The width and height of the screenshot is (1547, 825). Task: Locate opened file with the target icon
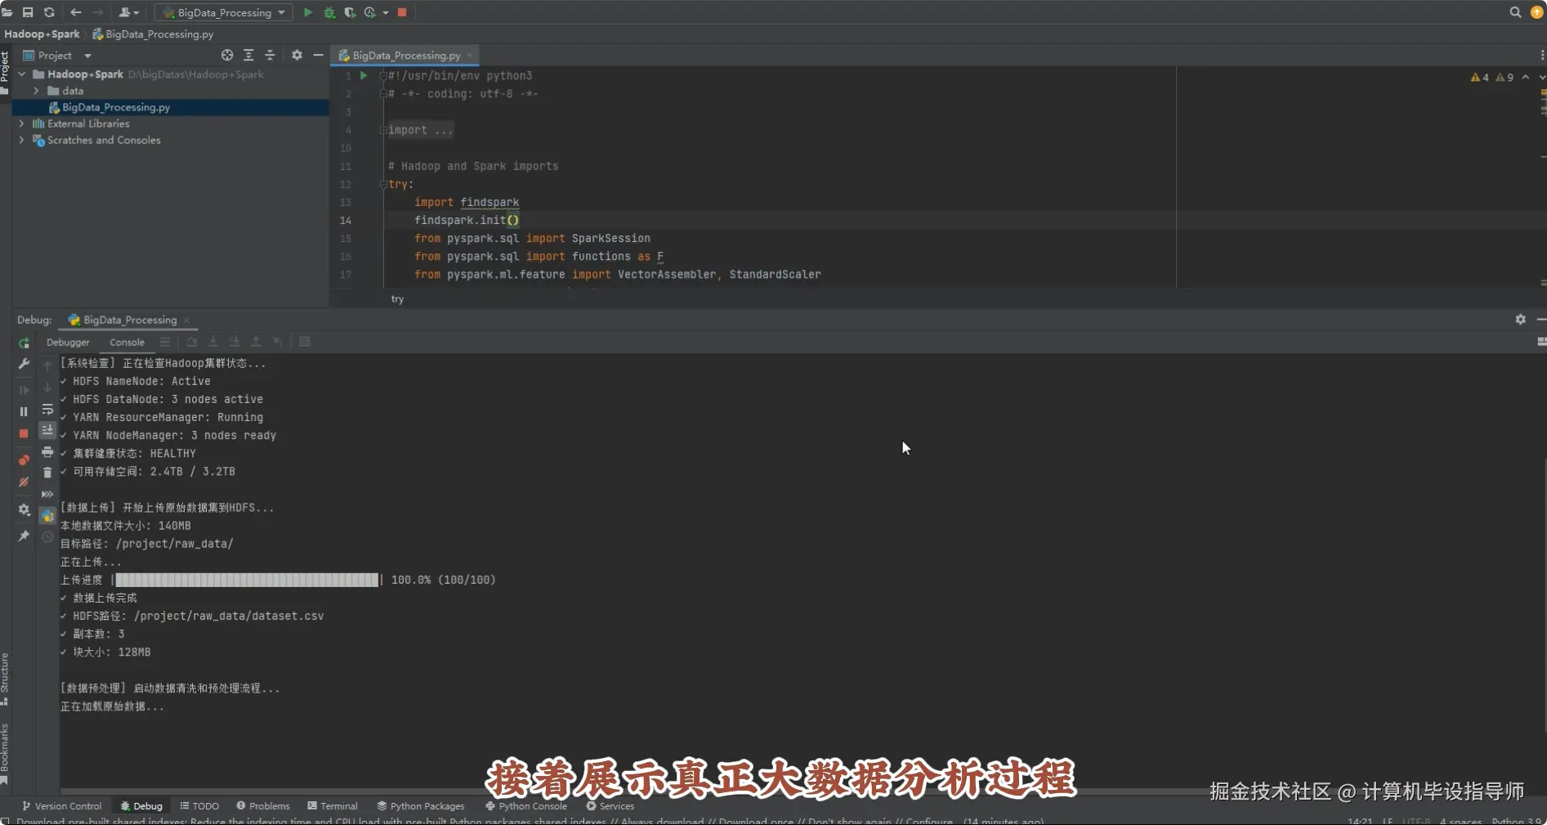(x=227, y=55)
